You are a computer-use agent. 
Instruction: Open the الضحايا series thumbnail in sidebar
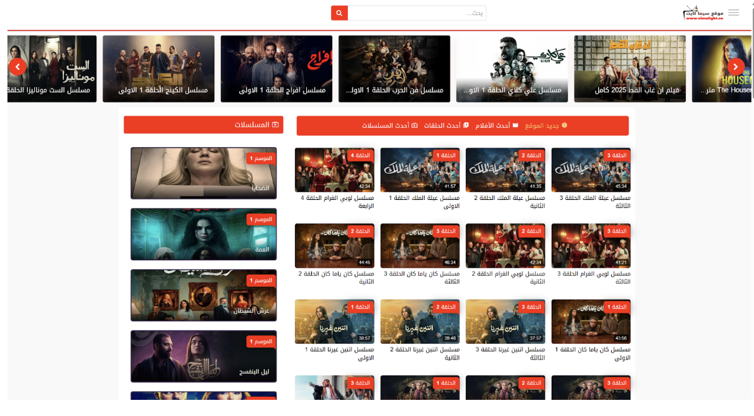203,173
